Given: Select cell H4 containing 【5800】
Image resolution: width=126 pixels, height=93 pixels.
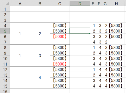Looking at the screenshot, I should pos(116,25).
